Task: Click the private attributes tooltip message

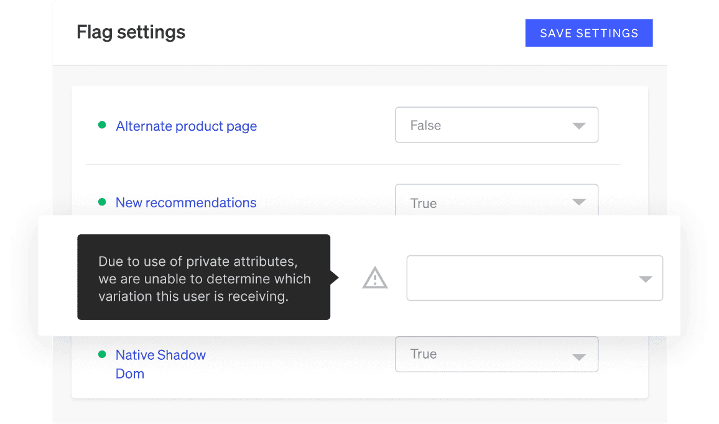Action: tap(204, 279)
